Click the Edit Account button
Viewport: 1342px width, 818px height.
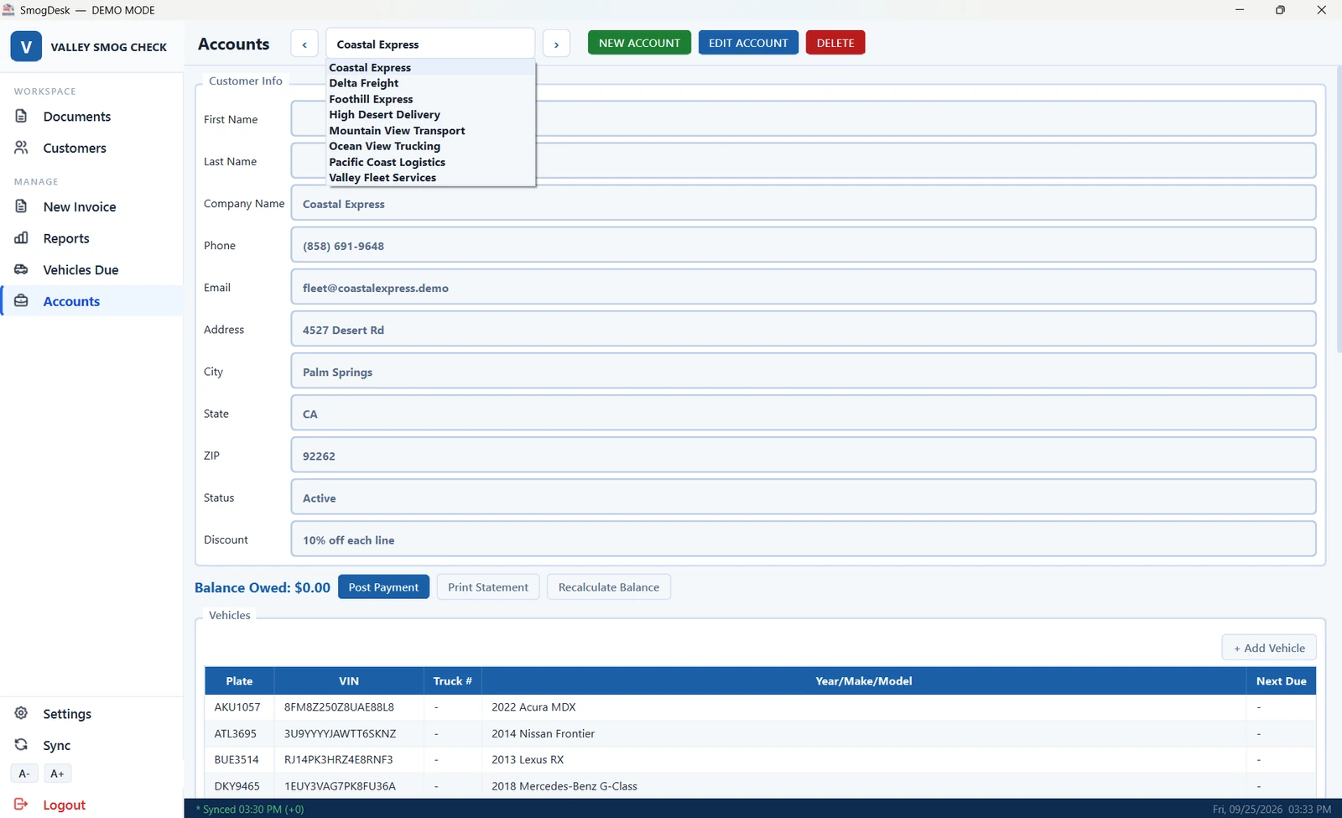[x=748, y=43]
